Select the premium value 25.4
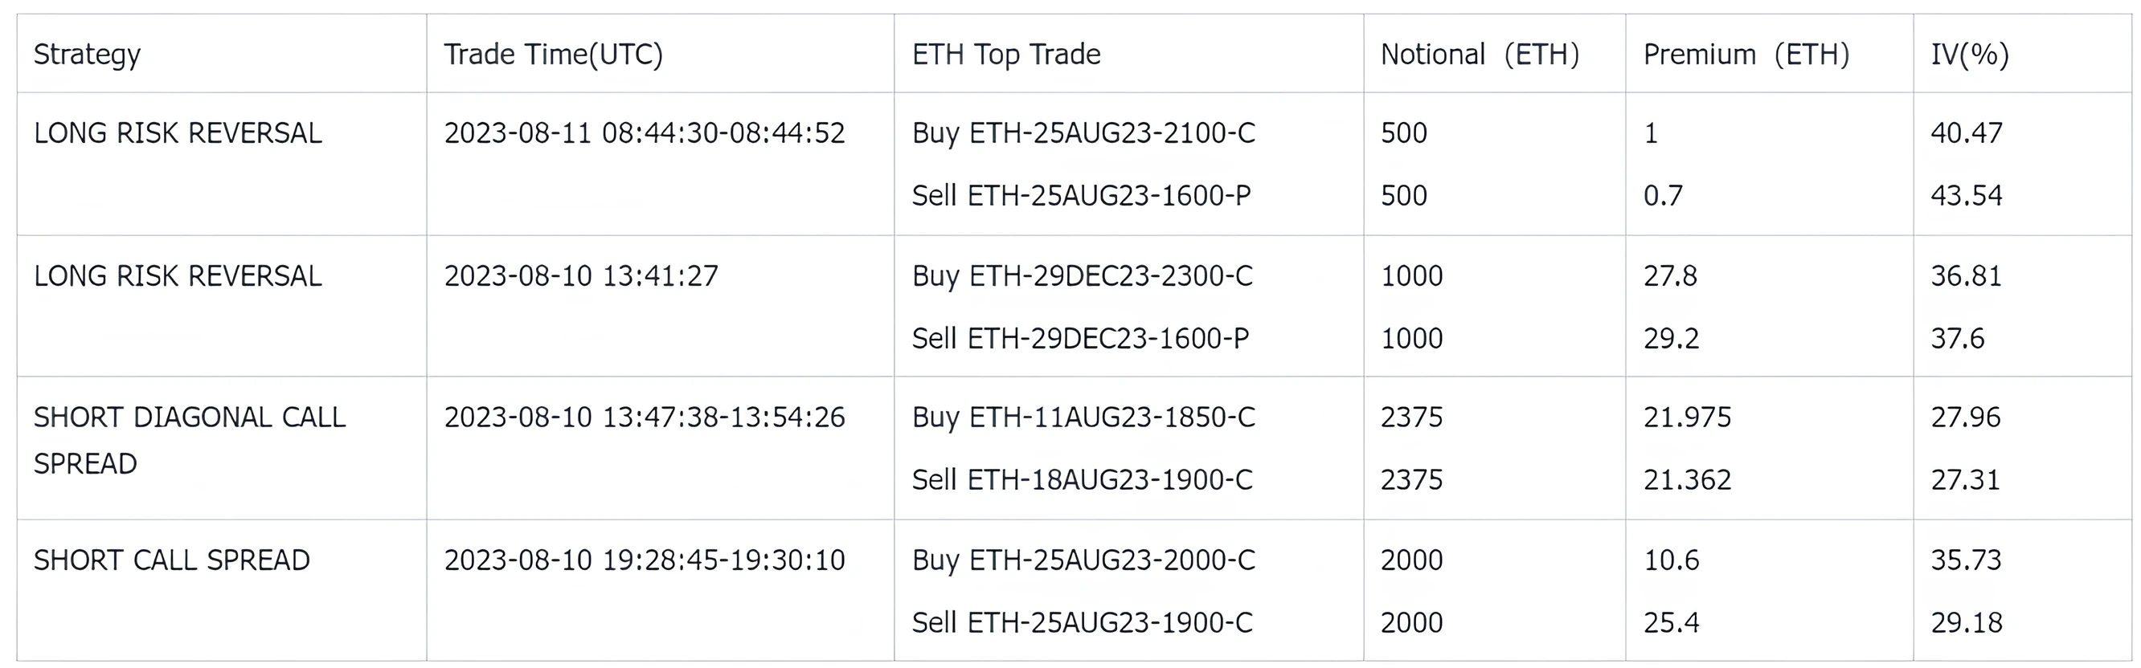The height and width of the screenshot is (668, 2141). (x=1672, y=622)
